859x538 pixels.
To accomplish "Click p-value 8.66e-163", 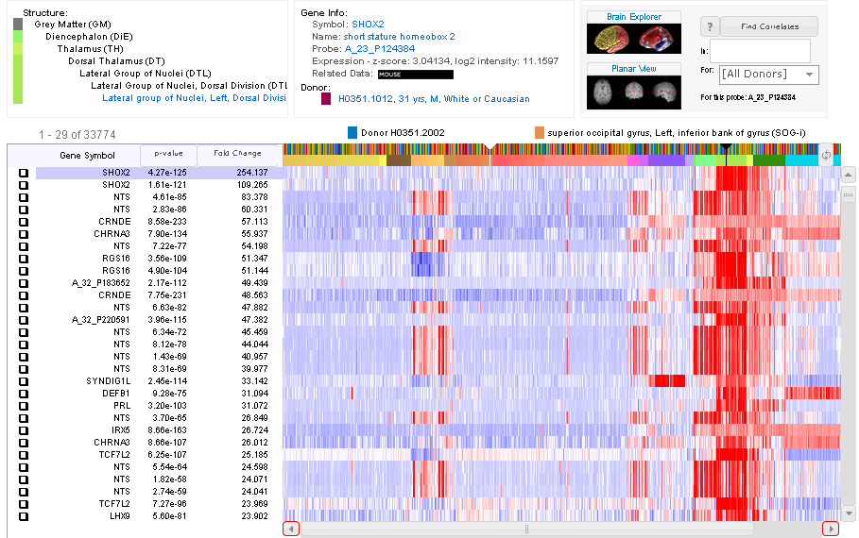I will click(167, 430).
